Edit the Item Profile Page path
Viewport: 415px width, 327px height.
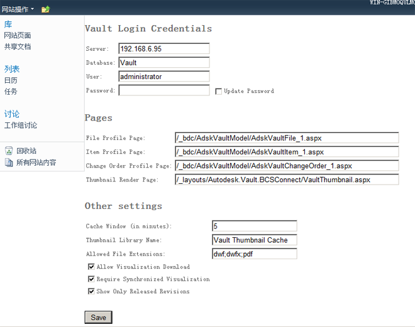(287, 152)
